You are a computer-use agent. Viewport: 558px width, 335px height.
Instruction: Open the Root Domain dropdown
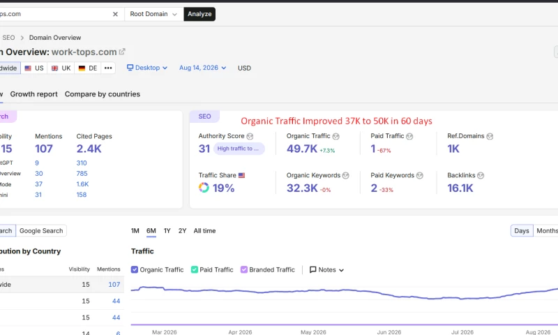pos(153,14)
